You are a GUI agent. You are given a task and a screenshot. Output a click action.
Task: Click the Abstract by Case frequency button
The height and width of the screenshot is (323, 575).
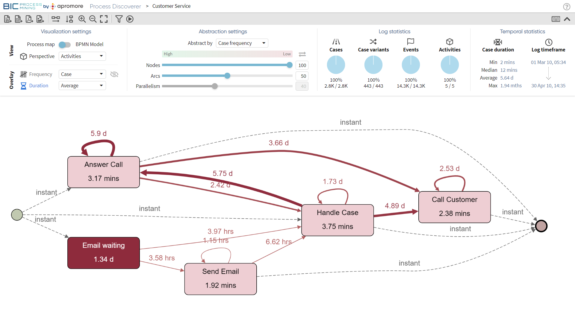click(242, 43)
